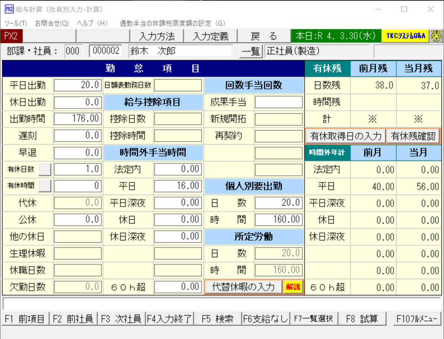The height and width of the screenshot is (339, 444).
Task: Click 有休取得日の入力 to enter paid leave dates
Action: tap(345, 136)
